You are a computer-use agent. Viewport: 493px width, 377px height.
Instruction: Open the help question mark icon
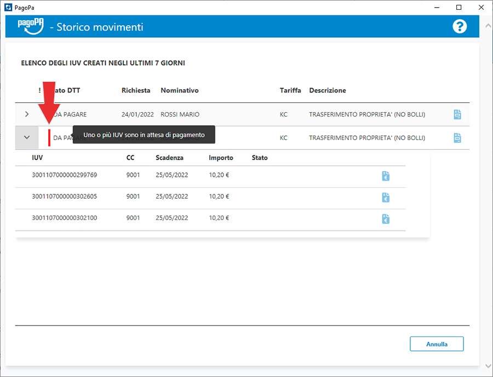pyautogui.click(x=460, y=26)
